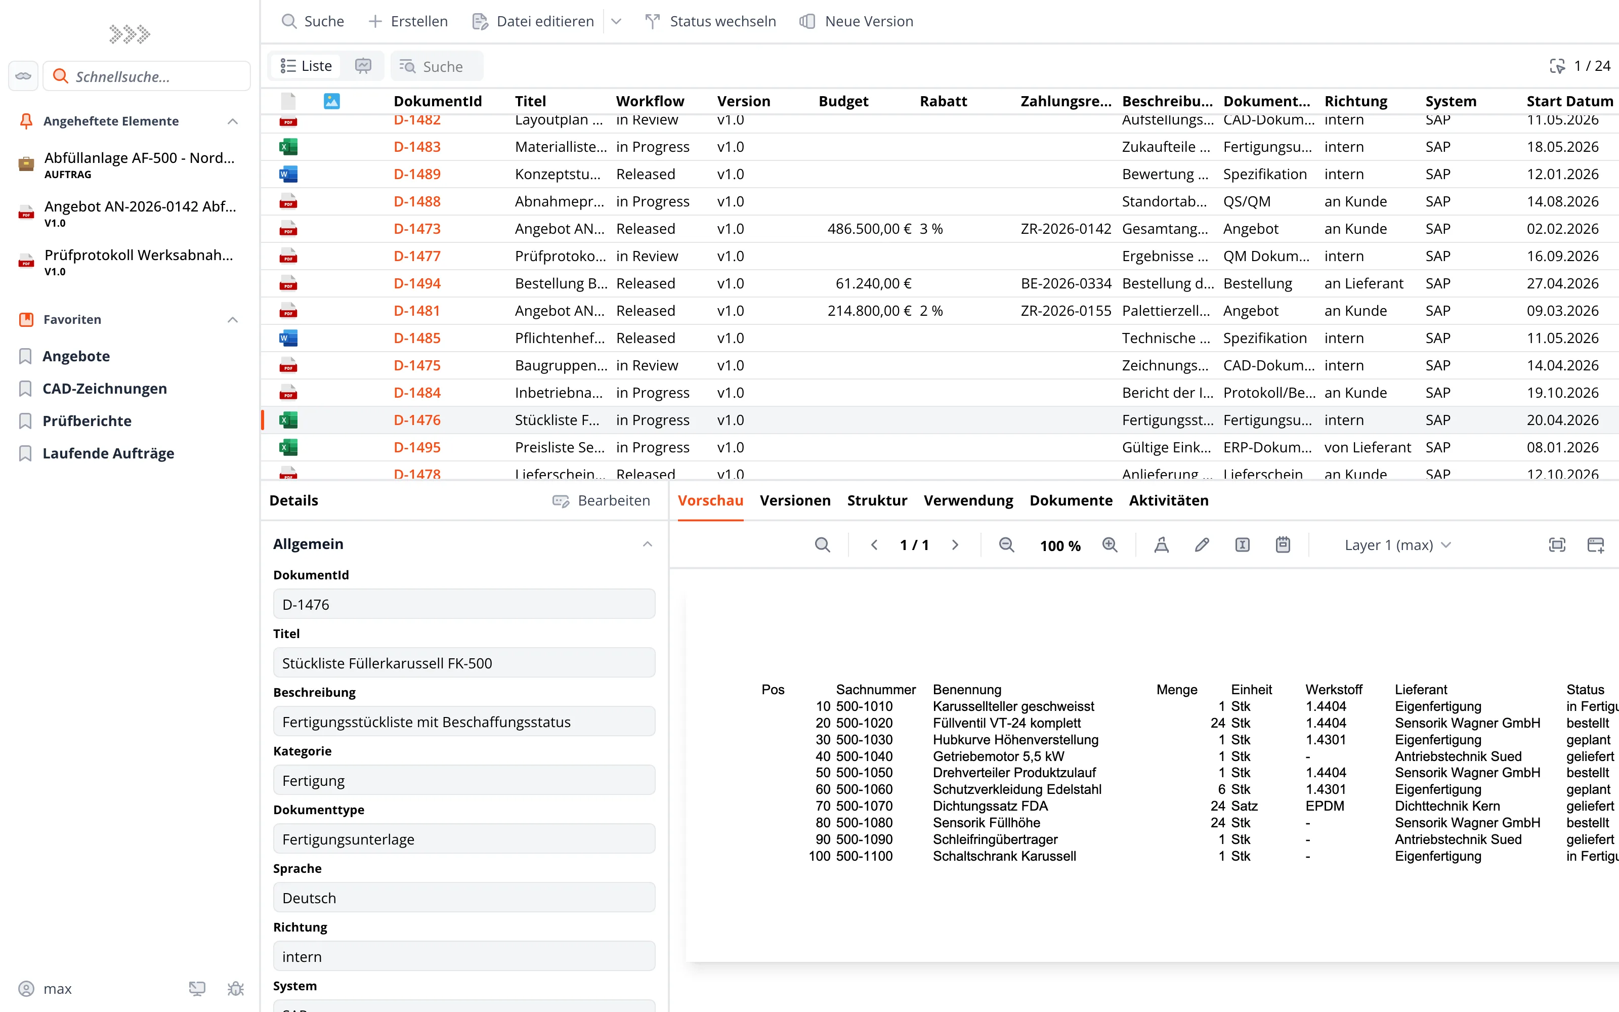Open the Layer 1 (max) dropdown
1619x1012 pixels.
(x=1397, y=545)
